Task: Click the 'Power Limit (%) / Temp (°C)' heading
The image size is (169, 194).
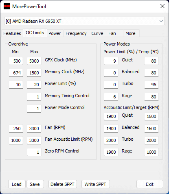Action: click(x=131, y=52)
